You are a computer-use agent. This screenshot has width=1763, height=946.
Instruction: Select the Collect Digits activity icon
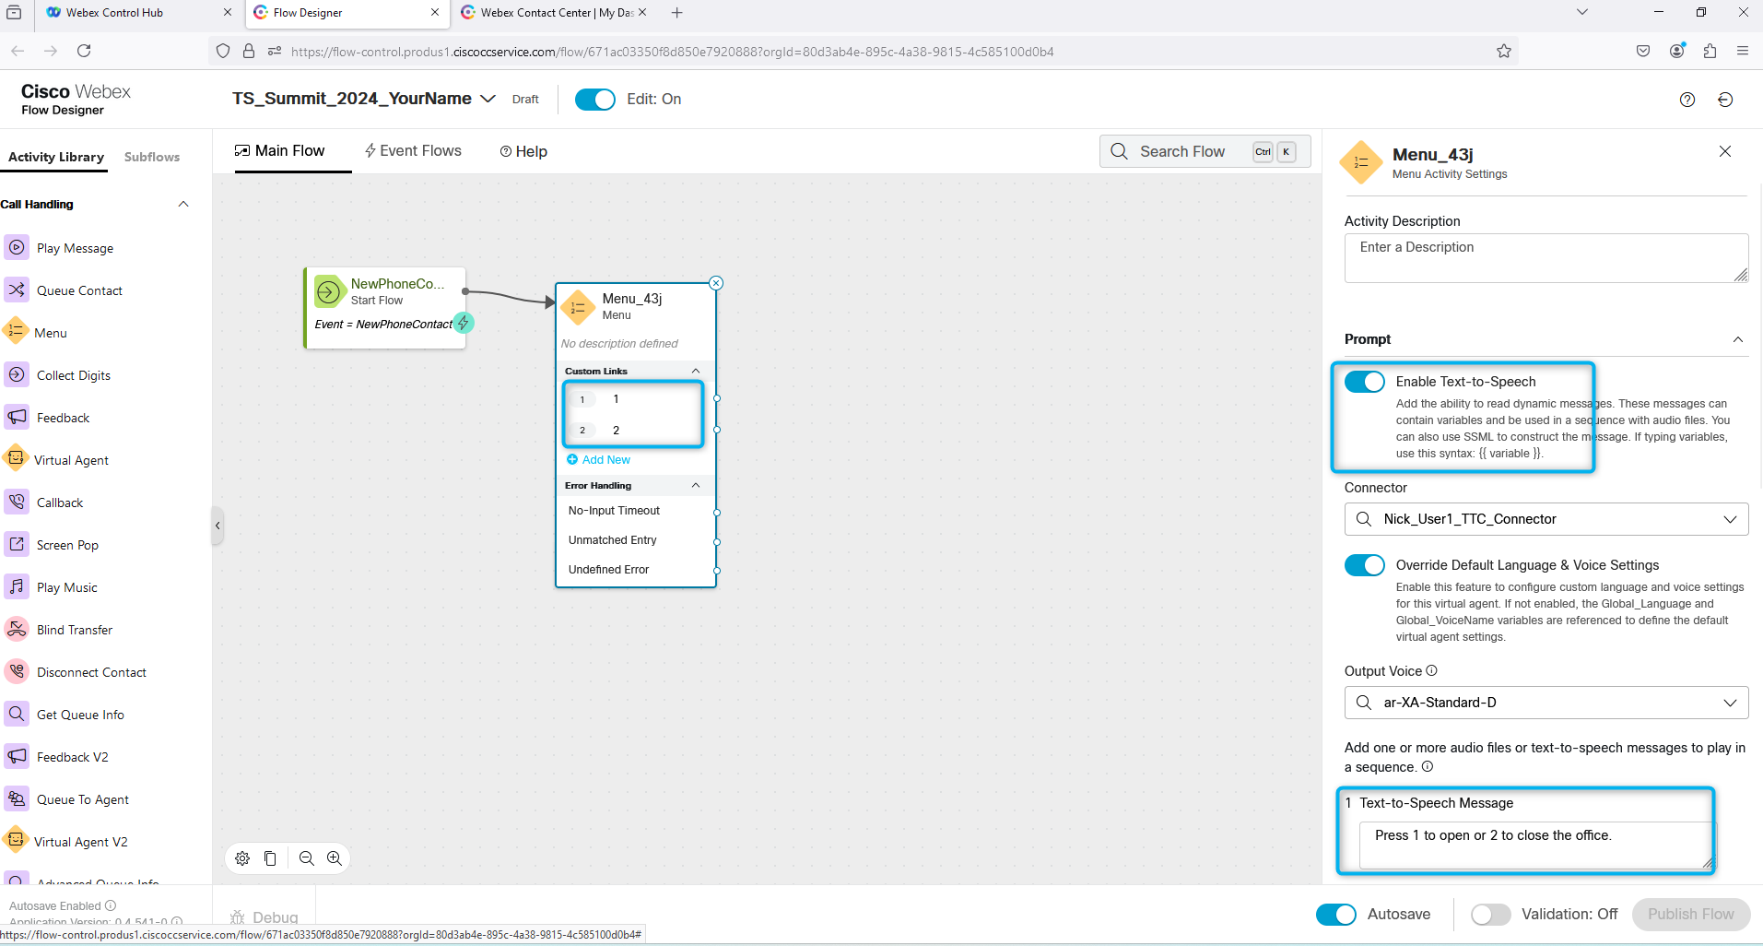point(17,374)
